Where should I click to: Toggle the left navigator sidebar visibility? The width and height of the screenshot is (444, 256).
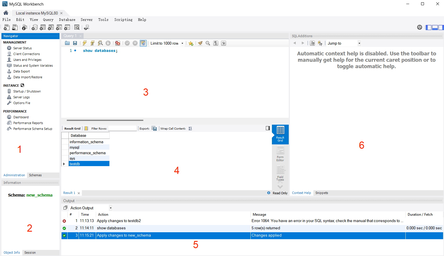click(x=429, y=28)
